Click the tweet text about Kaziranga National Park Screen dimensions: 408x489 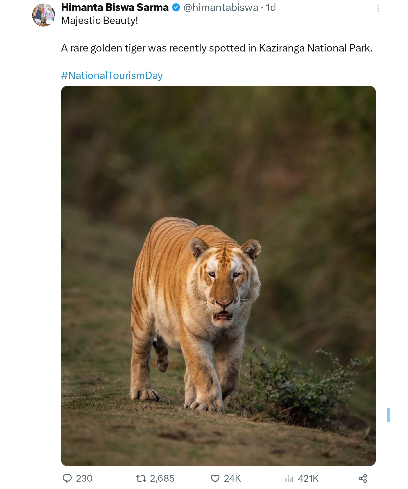point(217,48)
